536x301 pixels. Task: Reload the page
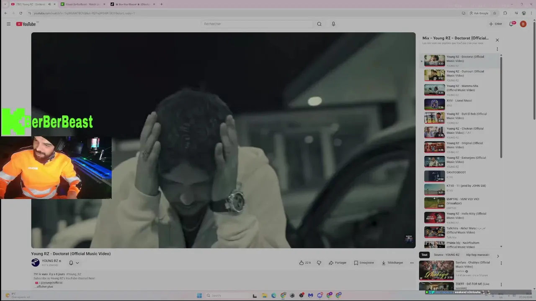[x=21, y=13]
